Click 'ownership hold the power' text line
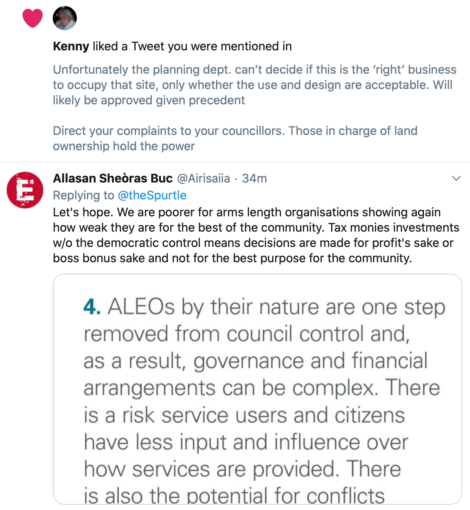470x510 pixels. [124, 146]
